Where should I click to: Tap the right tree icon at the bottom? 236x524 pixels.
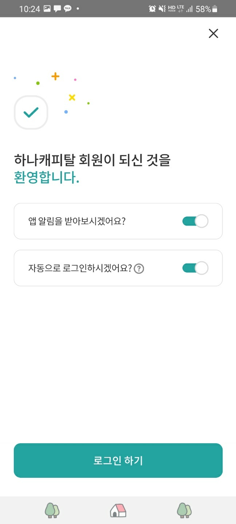pos(184,510)
